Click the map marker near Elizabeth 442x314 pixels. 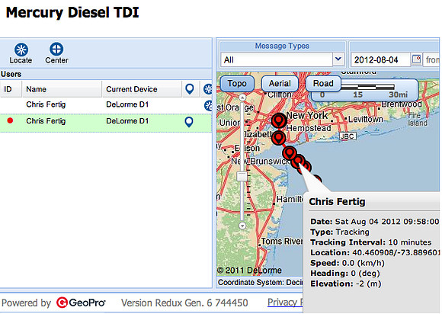[x=278, y=138]
